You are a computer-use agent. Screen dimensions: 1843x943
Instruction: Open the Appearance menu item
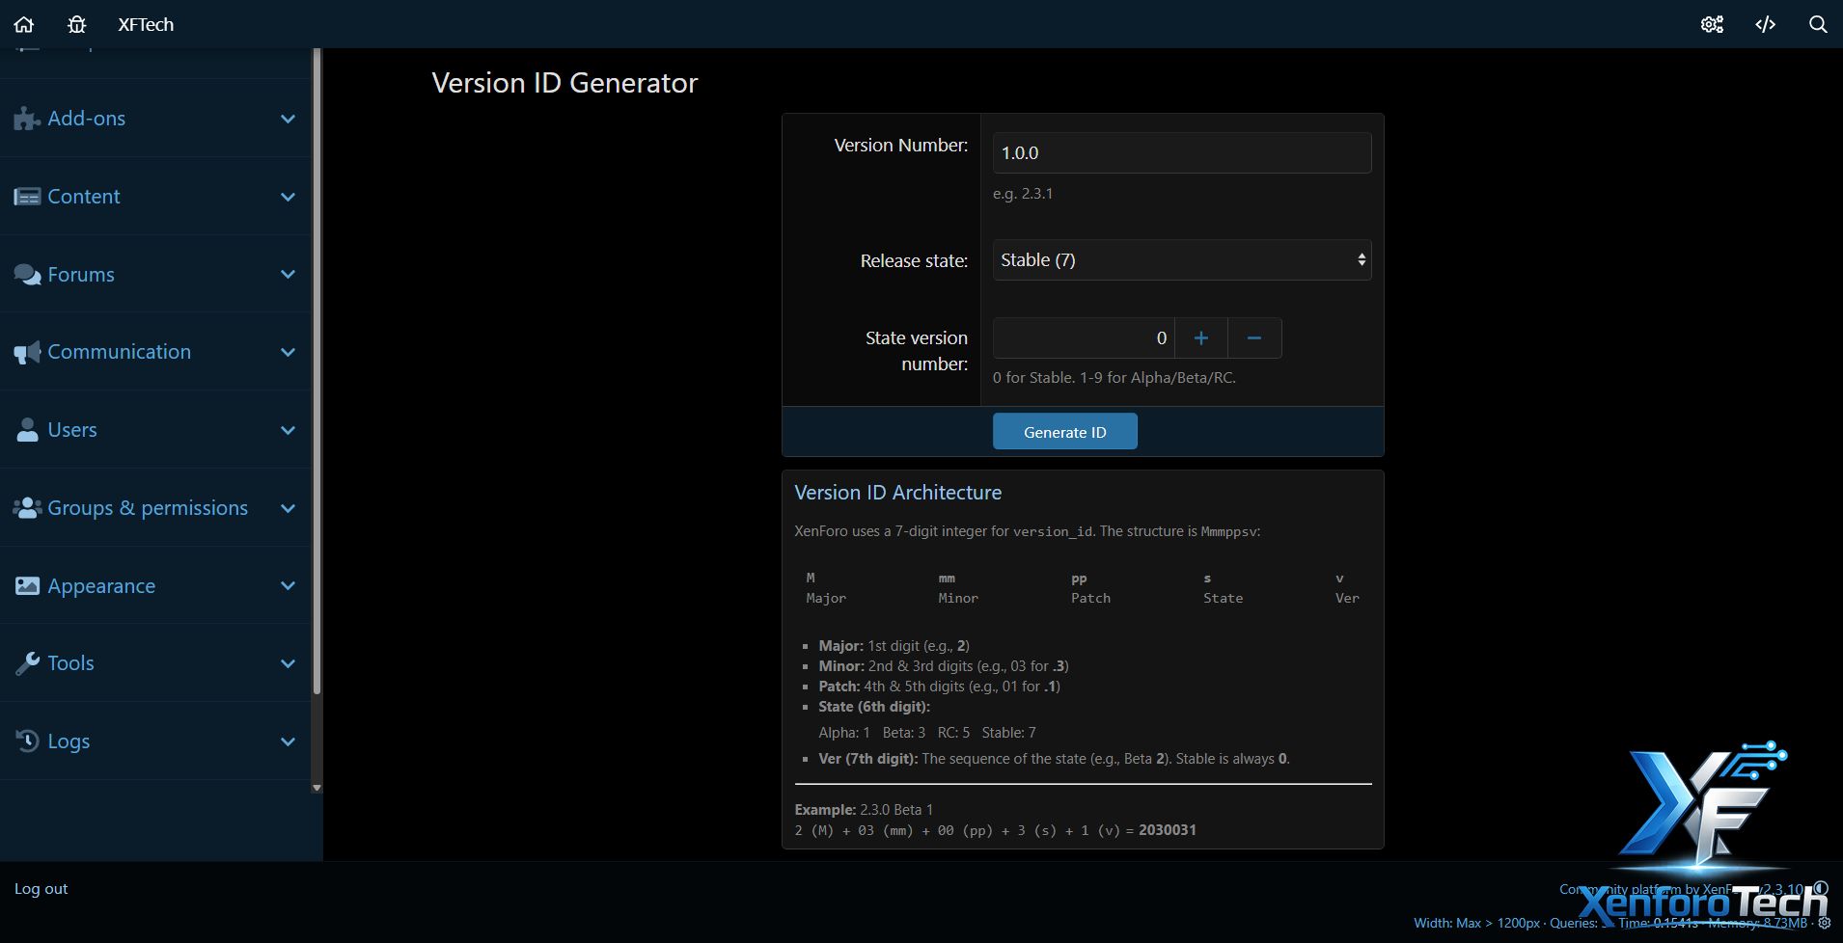tap(101, 586)
